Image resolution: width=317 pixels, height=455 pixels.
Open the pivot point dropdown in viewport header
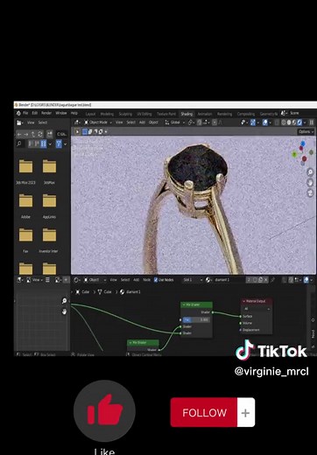pos(191,122)
